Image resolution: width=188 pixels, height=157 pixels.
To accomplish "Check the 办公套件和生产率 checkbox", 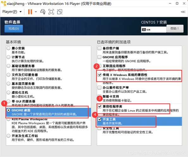I will click(x=100, y=88).
